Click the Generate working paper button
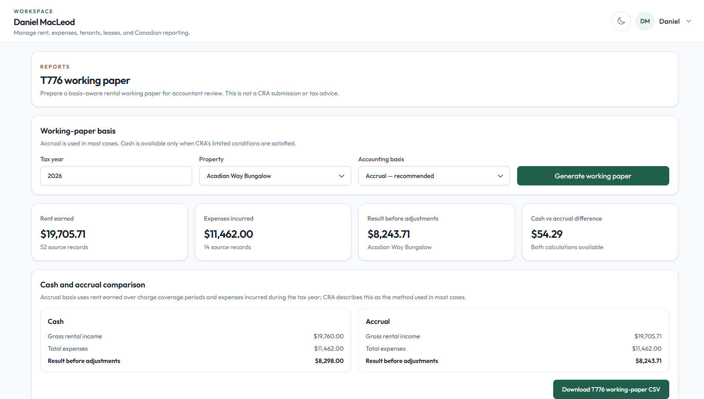 (x=593, y=176)
